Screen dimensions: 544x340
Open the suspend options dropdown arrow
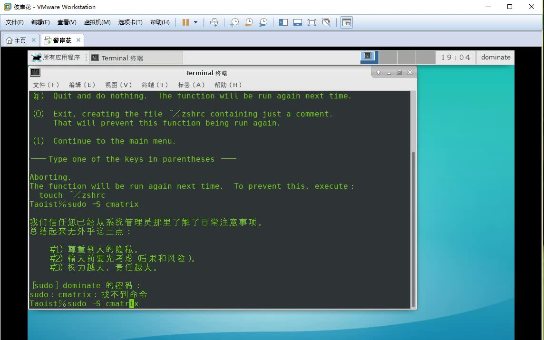[x=196, y=22]
